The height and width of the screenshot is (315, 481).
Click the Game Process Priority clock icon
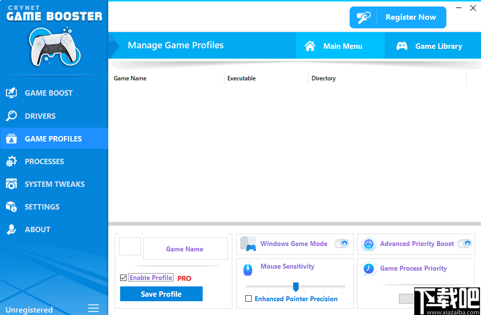368,269
